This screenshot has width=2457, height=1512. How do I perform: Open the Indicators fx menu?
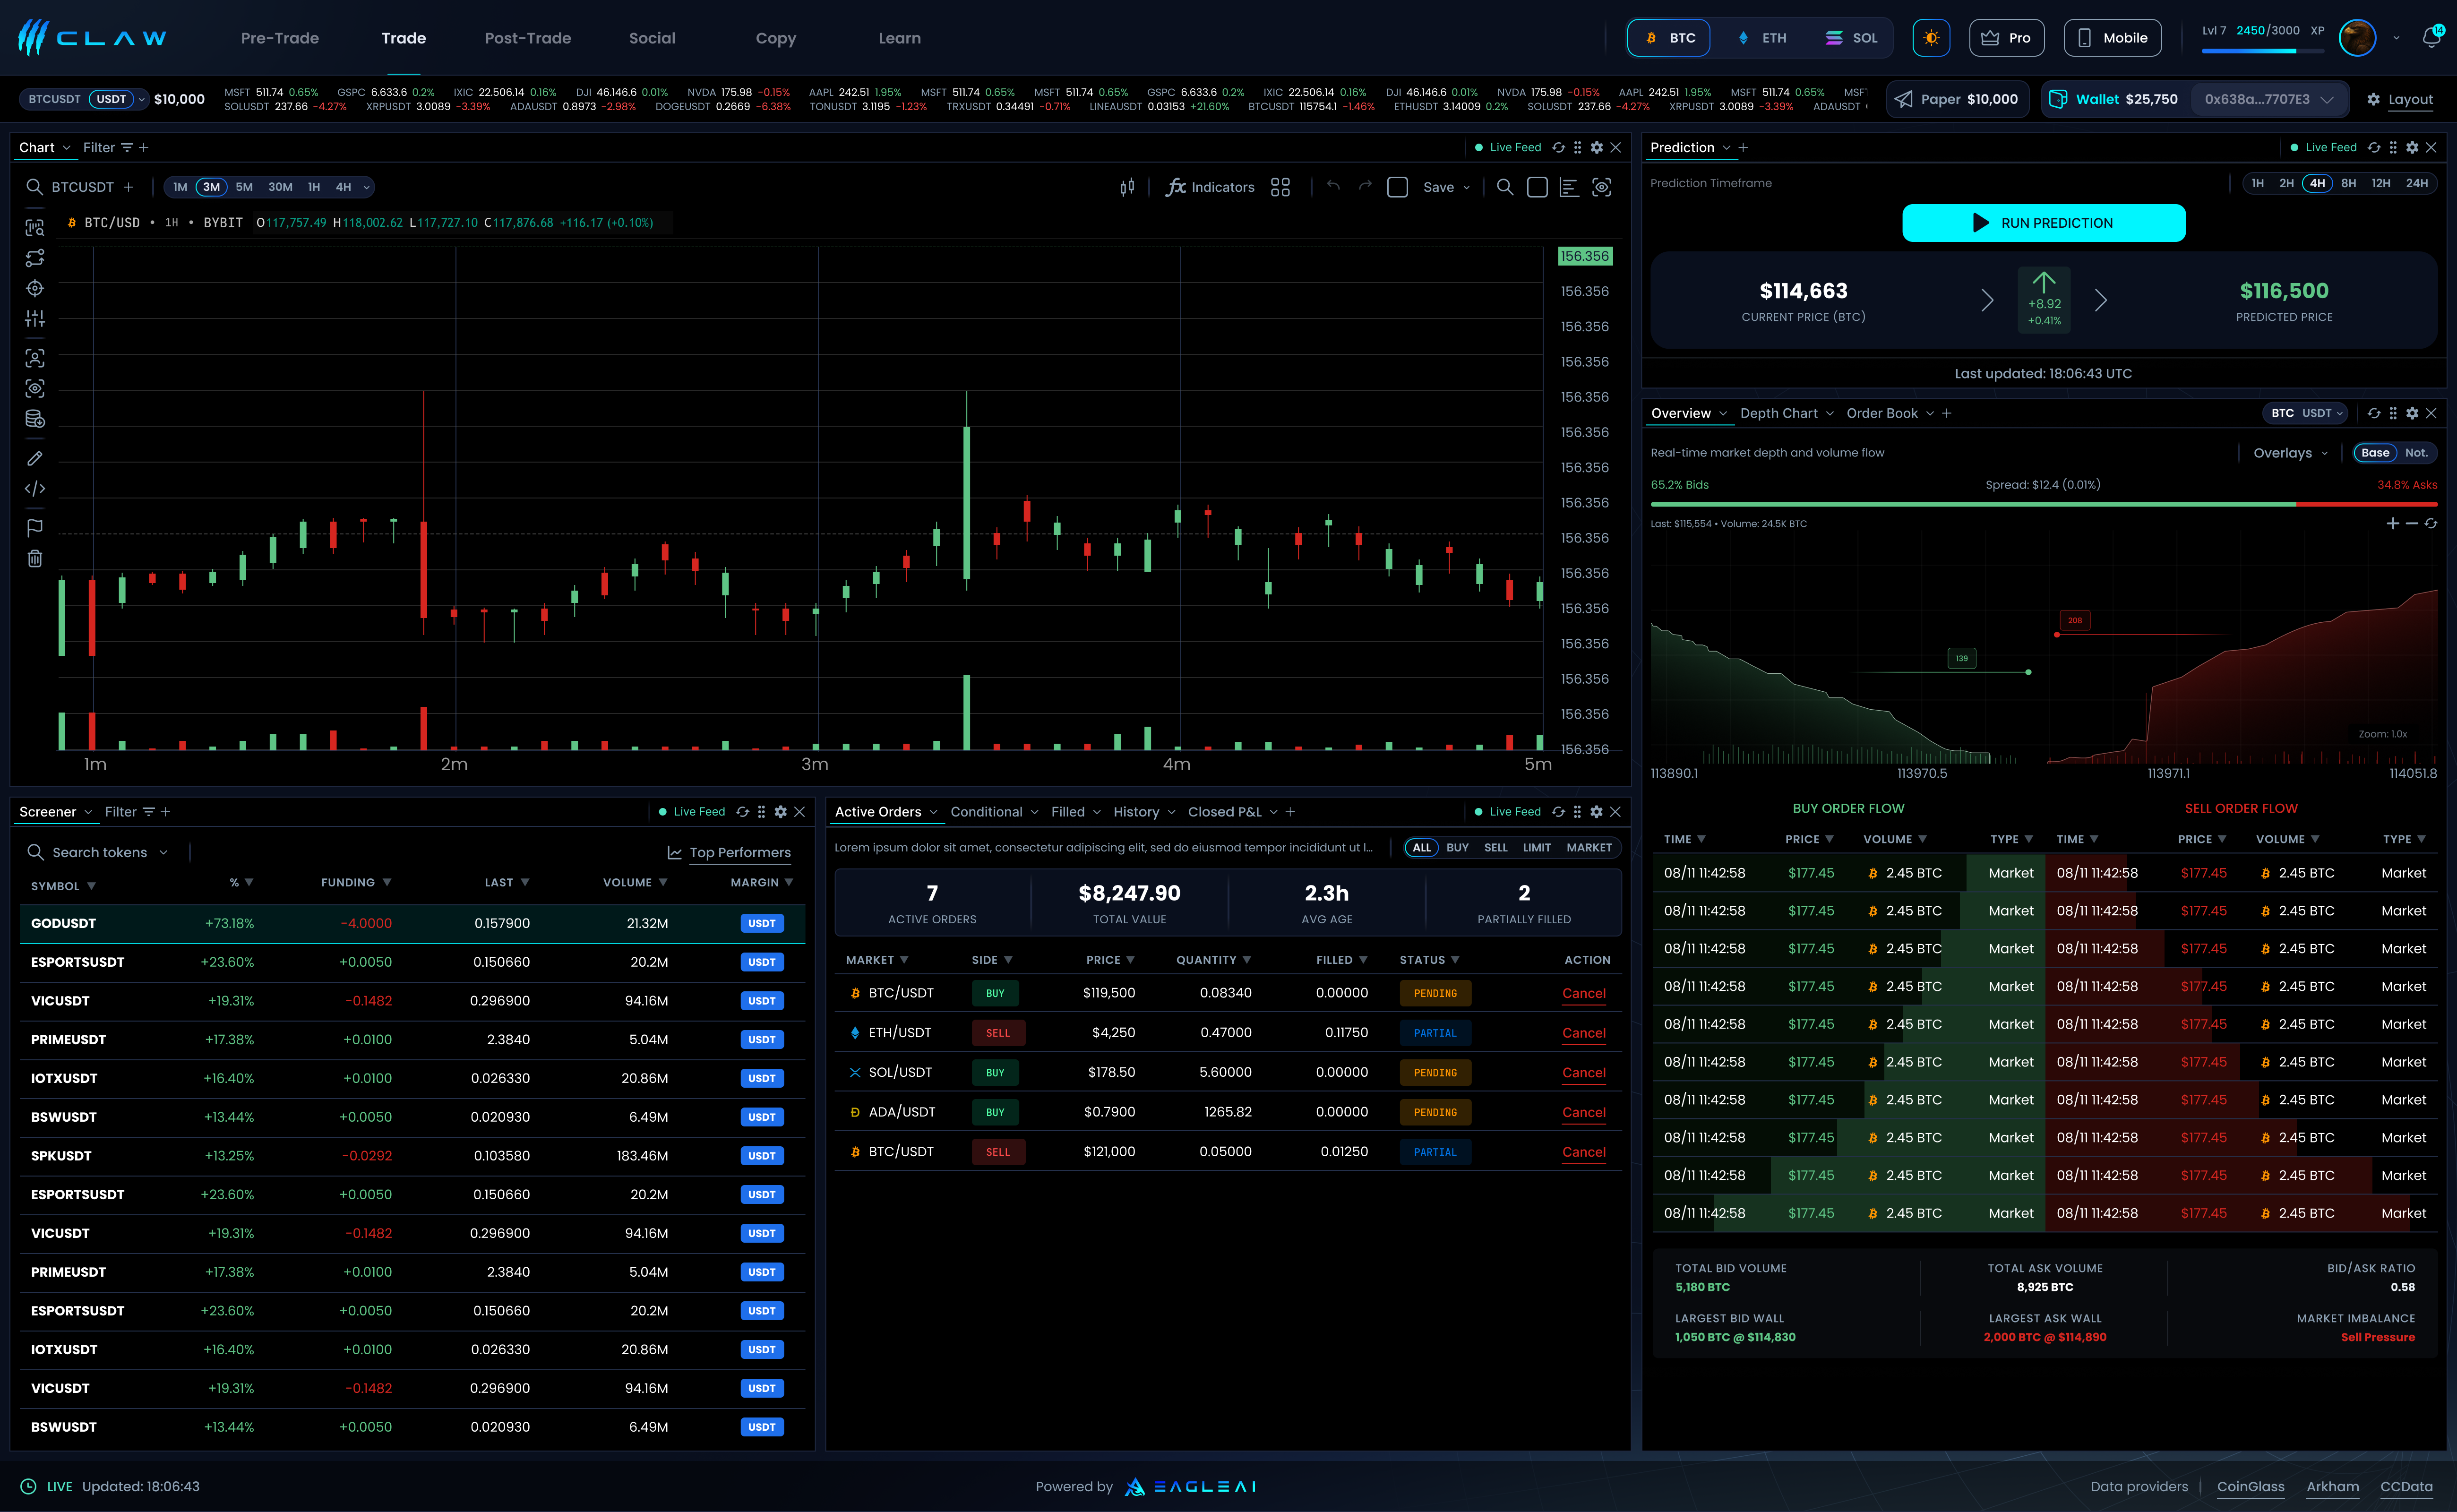point(1210,187)
